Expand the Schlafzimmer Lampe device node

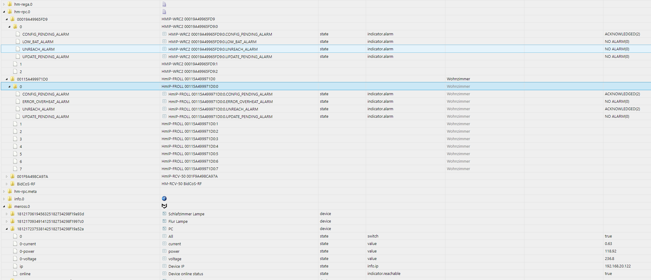(7, 214)
